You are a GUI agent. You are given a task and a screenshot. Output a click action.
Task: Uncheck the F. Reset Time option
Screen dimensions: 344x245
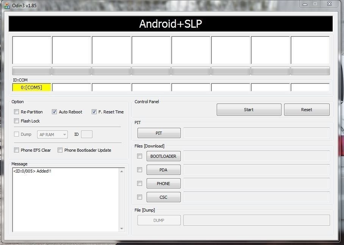pos(94,112)
